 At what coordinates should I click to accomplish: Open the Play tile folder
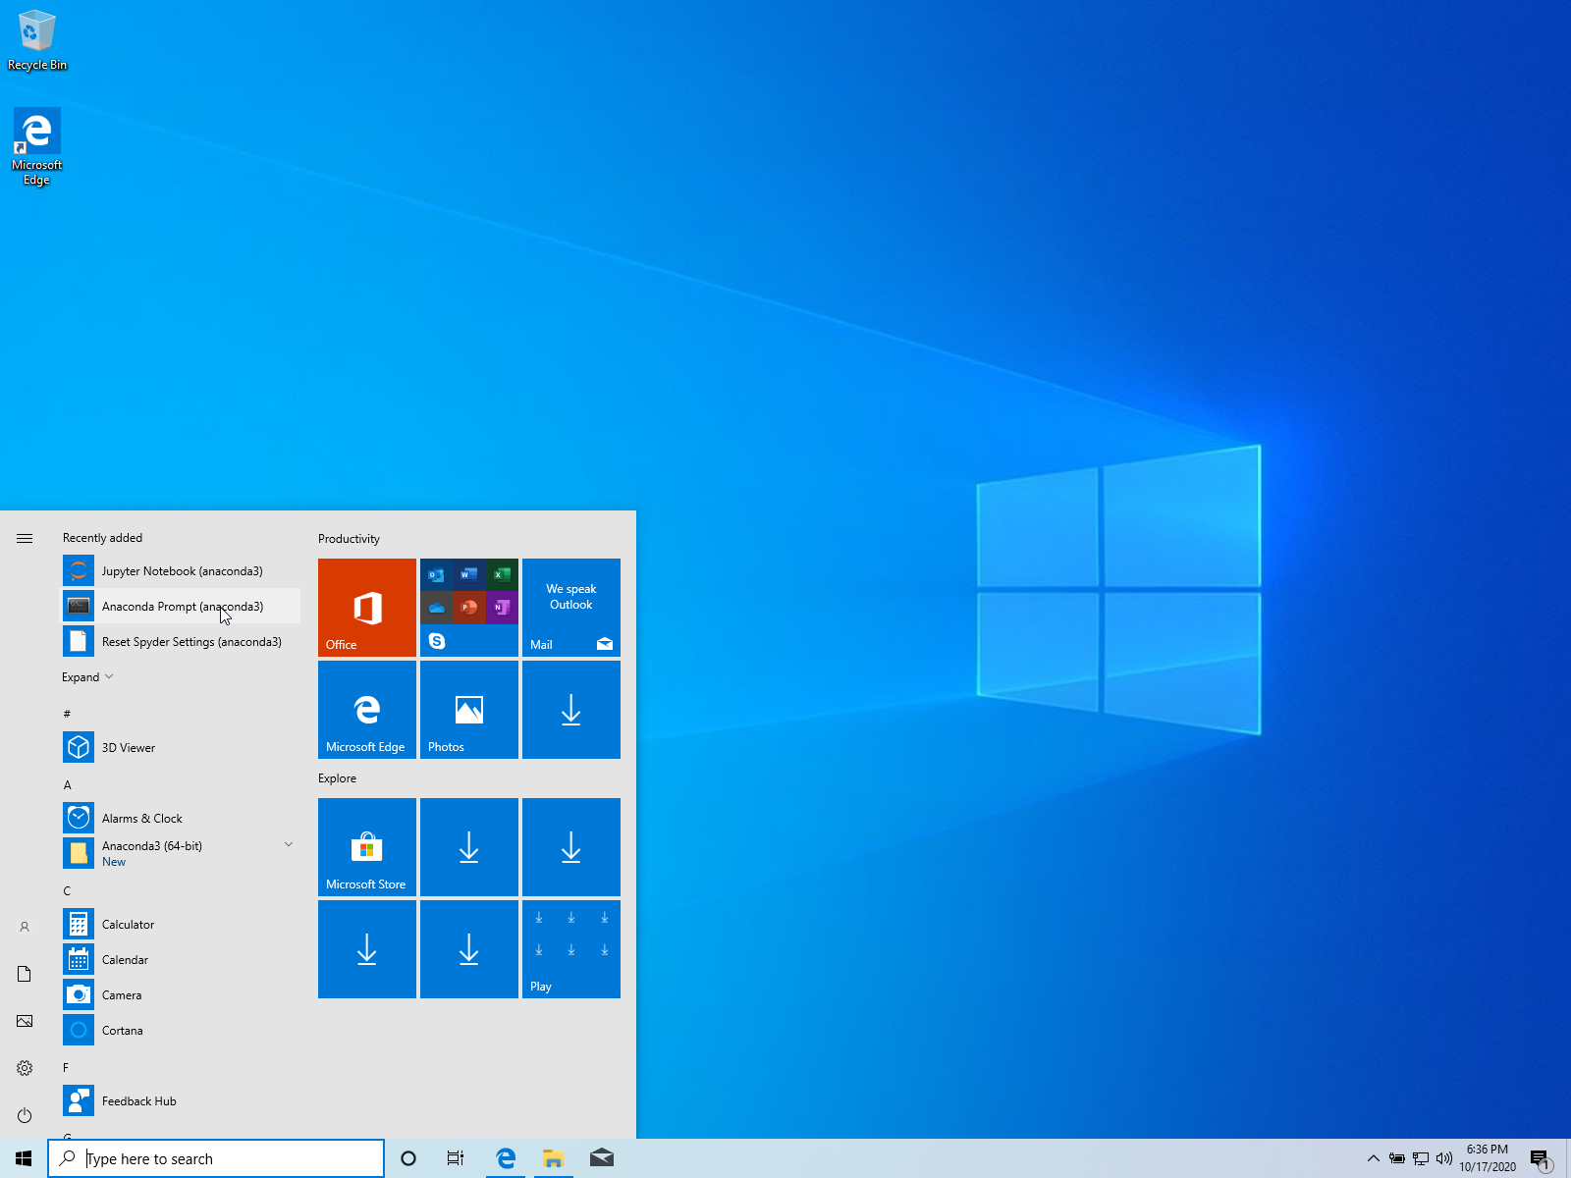[x=571, y=949]
